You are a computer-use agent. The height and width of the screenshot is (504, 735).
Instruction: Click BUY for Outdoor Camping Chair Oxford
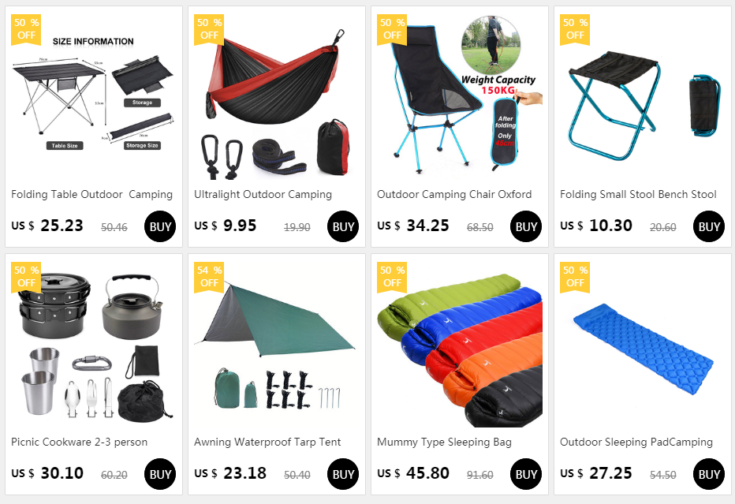pyautogui.click(x=525, y=226)
